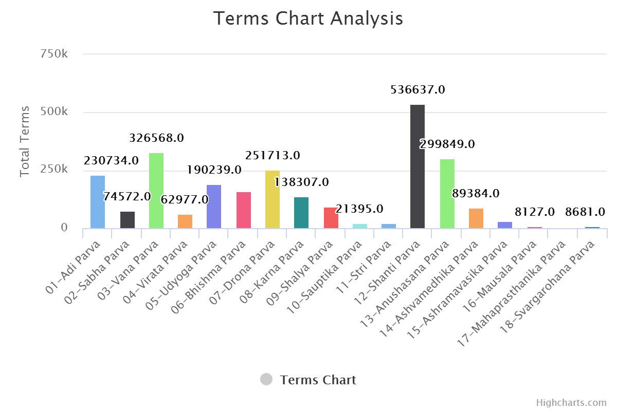Click the 12-Shanti Parva dark bar

coord(418,166)
